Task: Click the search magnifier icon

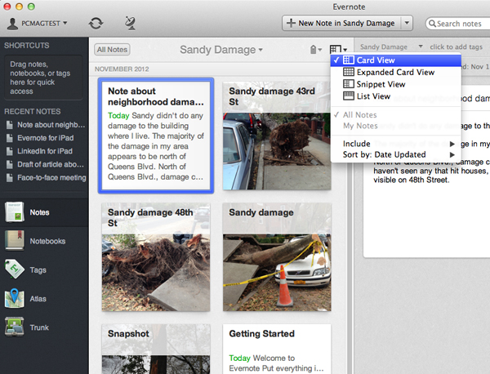Action: click(432, 24)
